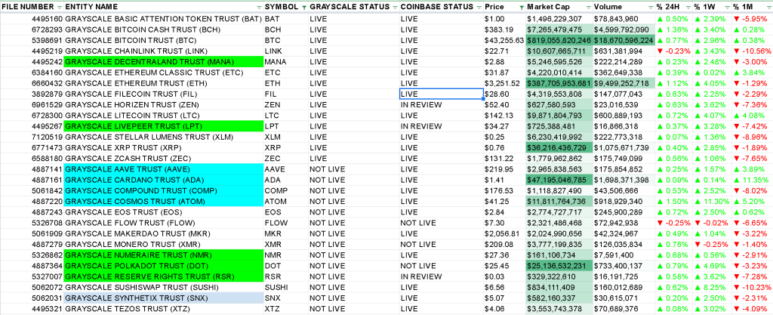Open the active SYMBOL column filter

coord(304,8)
